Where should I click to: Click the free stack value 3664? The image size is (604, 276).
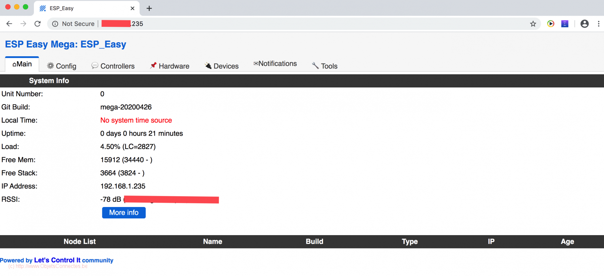point(108,173)
